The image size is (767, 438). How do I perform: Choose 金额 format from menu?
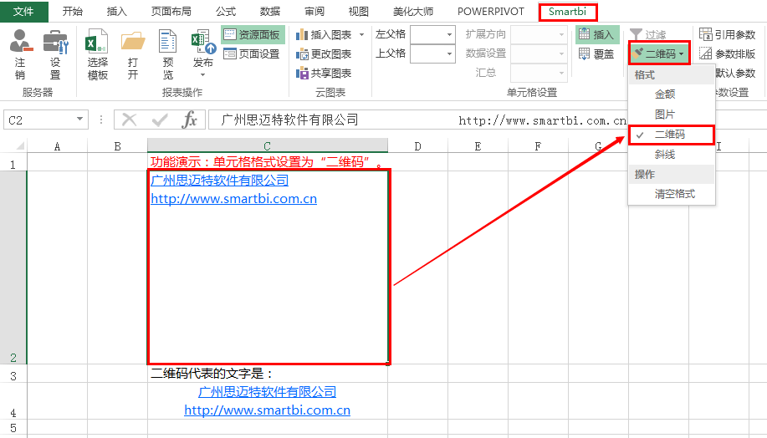click(671, 94)
